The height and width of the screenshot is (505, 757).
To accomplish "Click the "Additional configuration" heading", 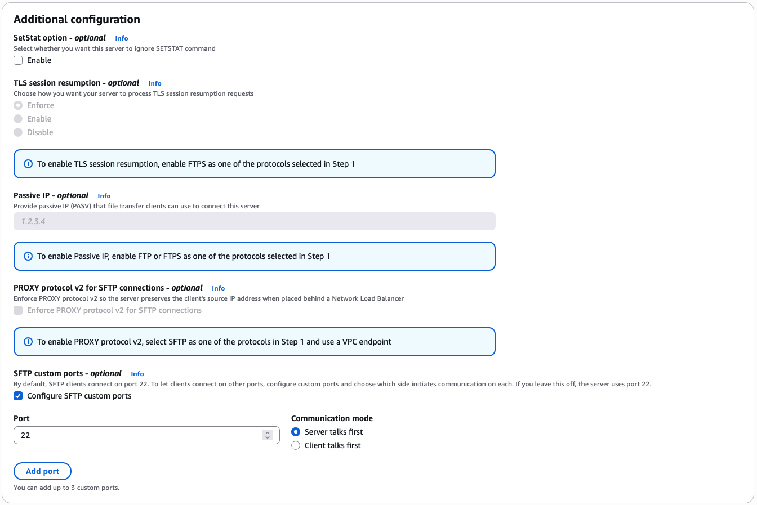I will pos(77,19).
